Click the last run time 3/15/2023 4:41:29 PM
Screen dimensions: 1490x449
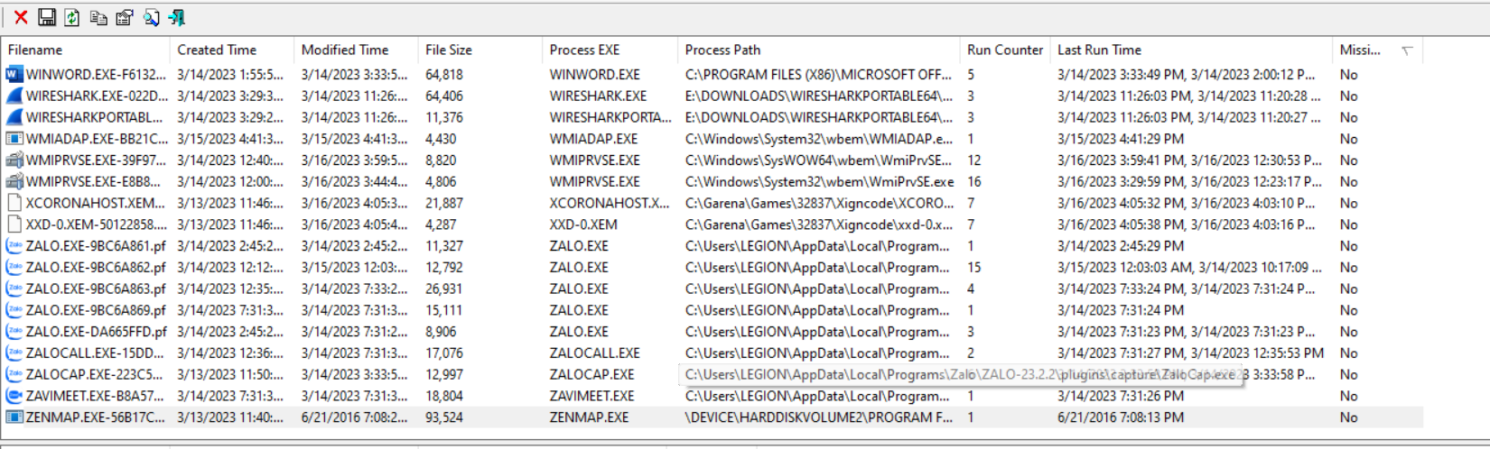(1121, 139)
